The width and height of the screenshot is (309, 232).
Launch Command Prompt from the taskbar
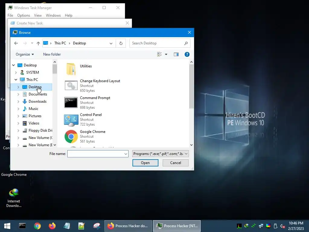22,226
